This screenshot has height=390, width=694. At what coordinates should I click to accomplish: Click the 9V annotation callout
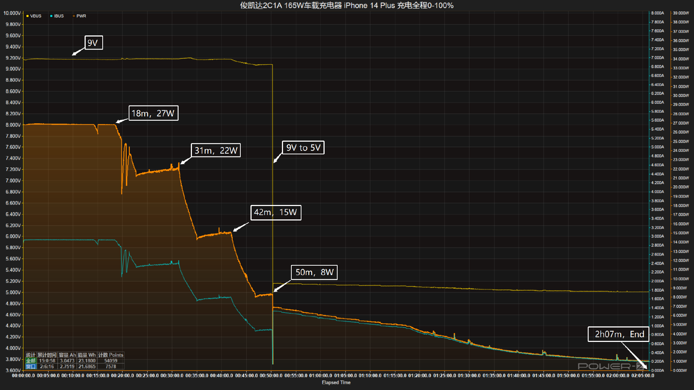pyautogui.click(x=94, y=43)
